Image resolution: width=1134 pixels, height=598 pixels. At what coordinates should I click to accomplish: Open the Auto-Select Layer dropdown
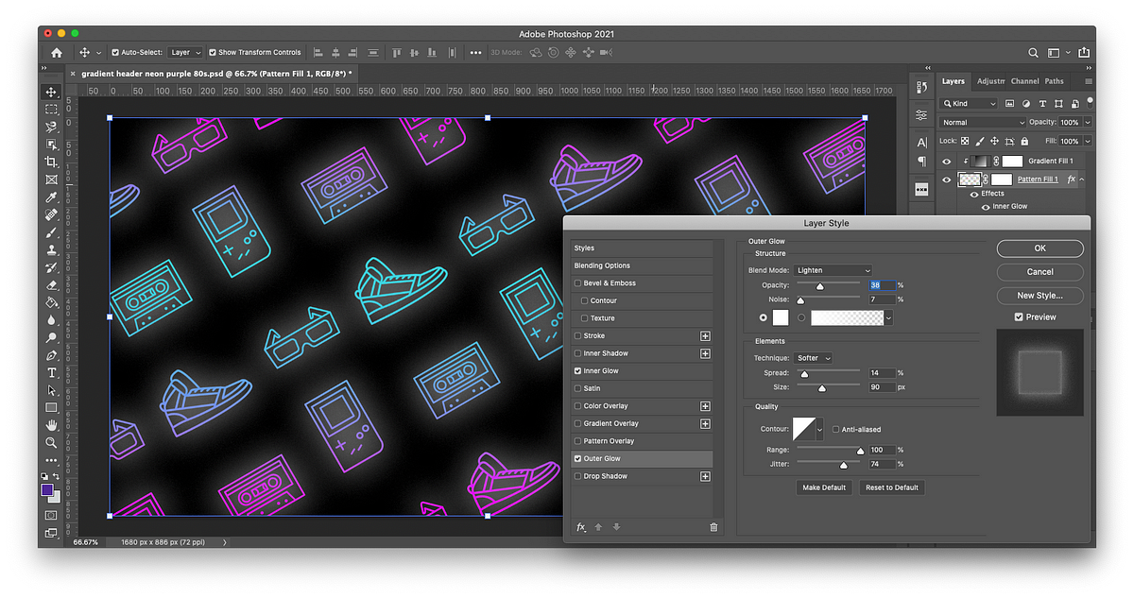click(186, 53)
